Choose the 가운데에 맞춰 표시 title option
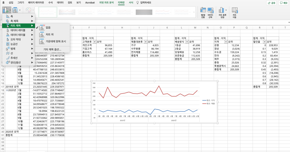 [52, 41]
